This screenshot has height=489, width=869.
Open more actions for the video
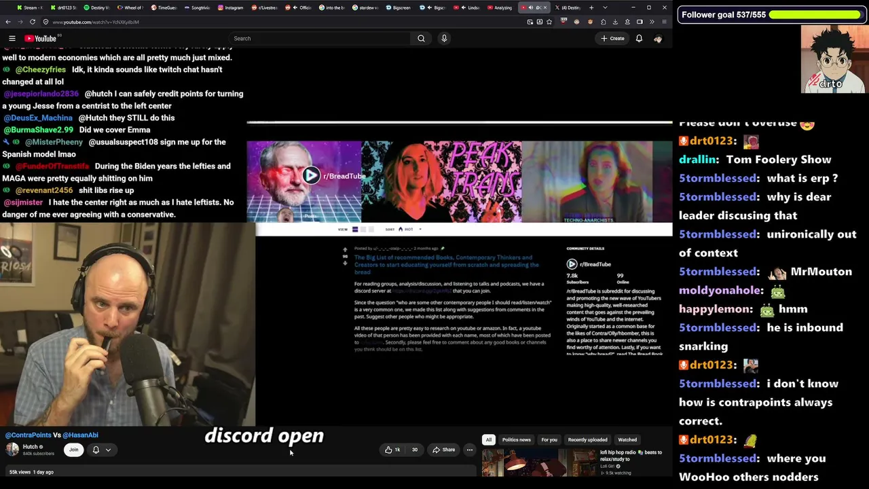tap(469, 450)
